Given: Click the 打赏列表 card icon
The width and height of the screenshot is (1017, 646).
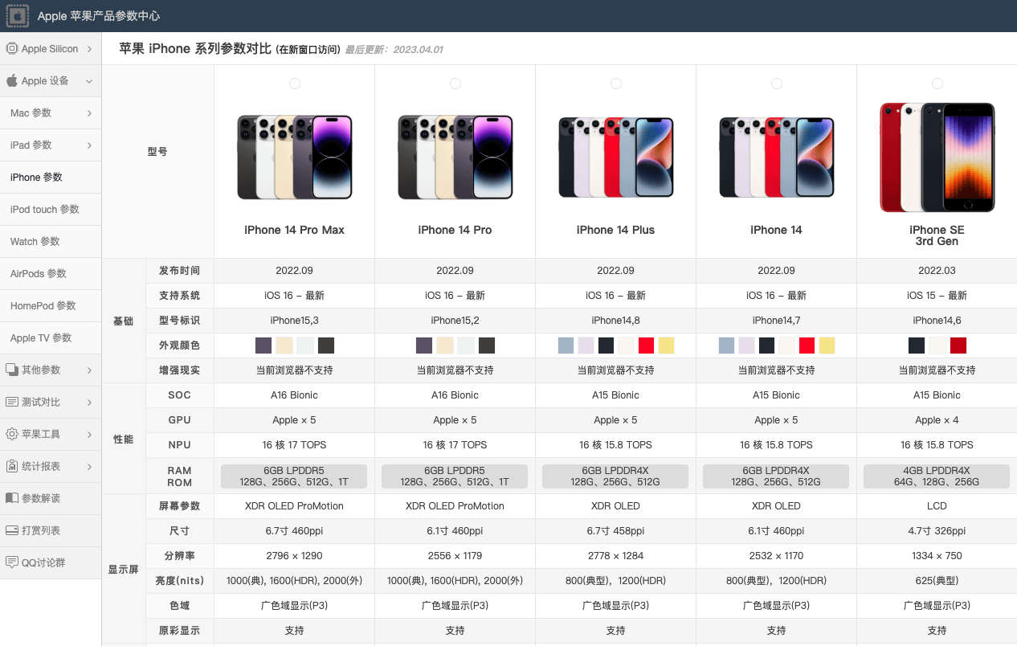Looking at the screenshot, I should pos(11,530).
